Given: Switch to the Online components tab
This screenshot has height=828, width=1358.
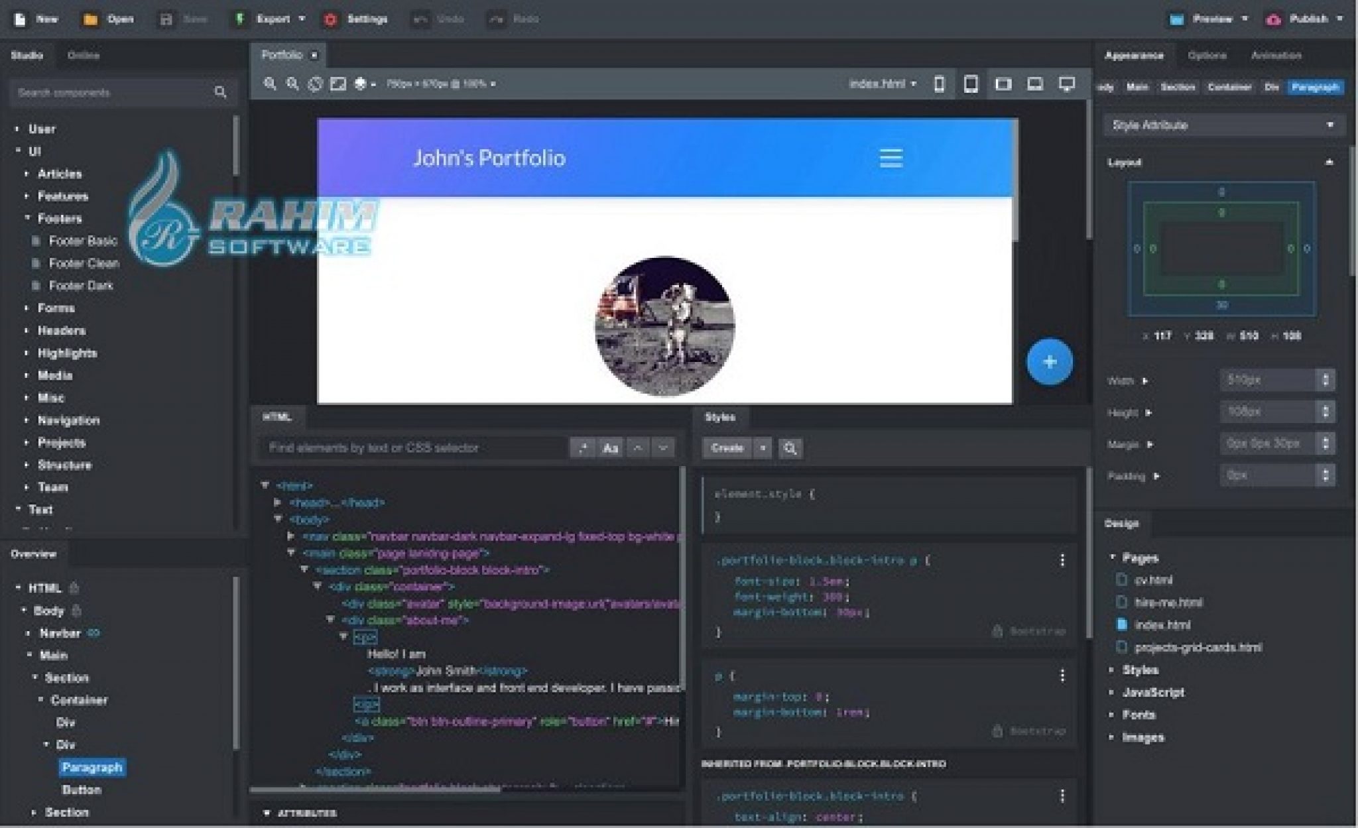Looking at the screenshot, I should click(83, 56).
